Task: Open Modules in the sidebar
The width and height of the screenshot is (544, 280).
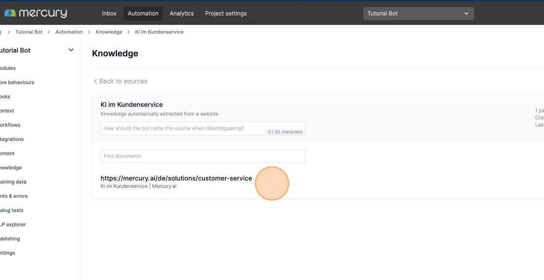Action: point(8,68)
